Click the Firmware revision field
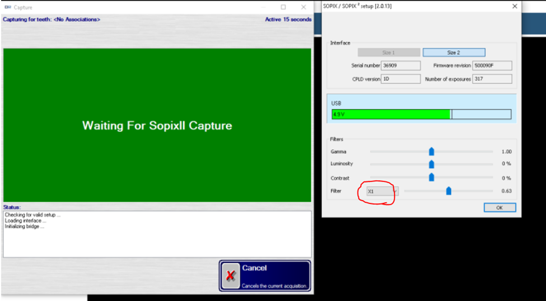Screen dimensions: 546x301 (492, 66)
